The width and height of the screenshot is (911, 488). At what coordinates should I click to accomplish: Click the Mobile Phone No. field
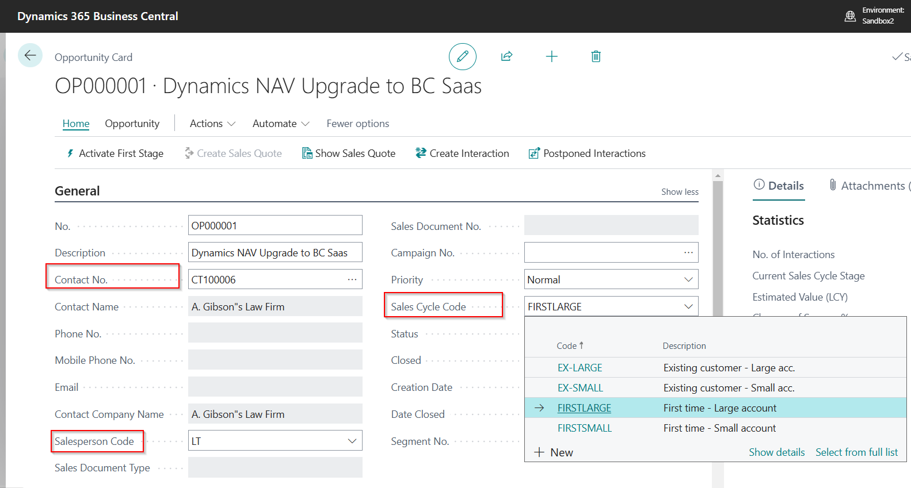pyautogui.click(x=275, y=360)
